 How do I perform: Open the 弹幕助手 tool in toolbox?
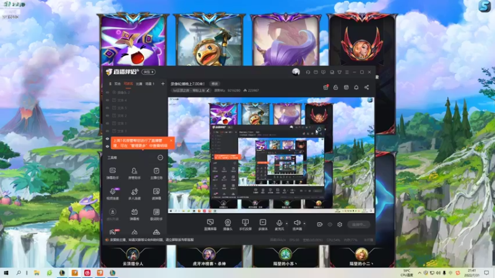113,174
